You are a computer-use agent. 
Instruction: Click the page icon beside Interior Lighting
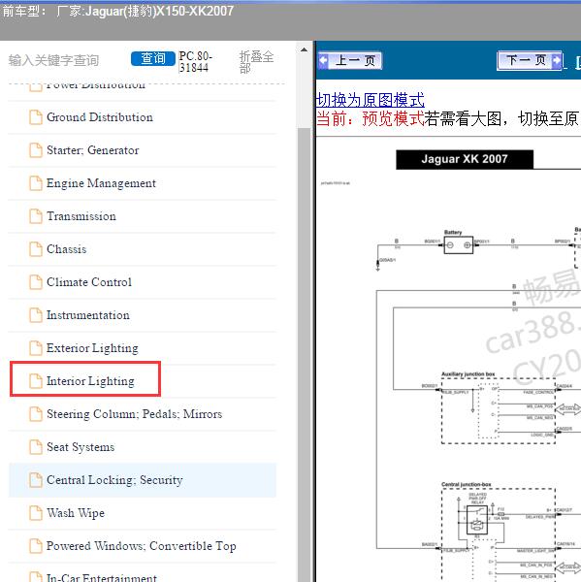click(x=36, y=381)
